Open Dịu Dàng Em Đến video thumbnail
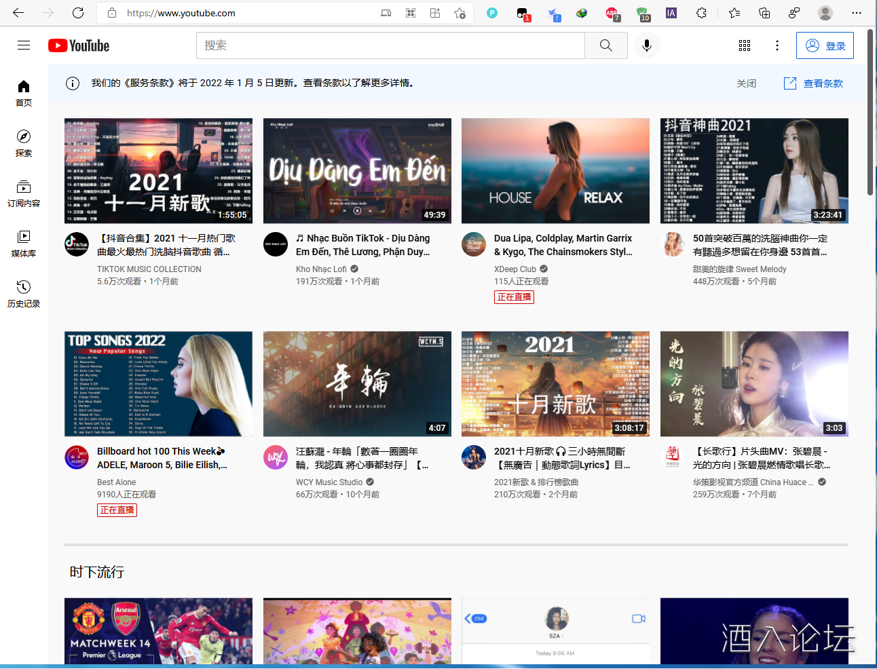This screenshot has height=669, width=877. tap(357, 171)
